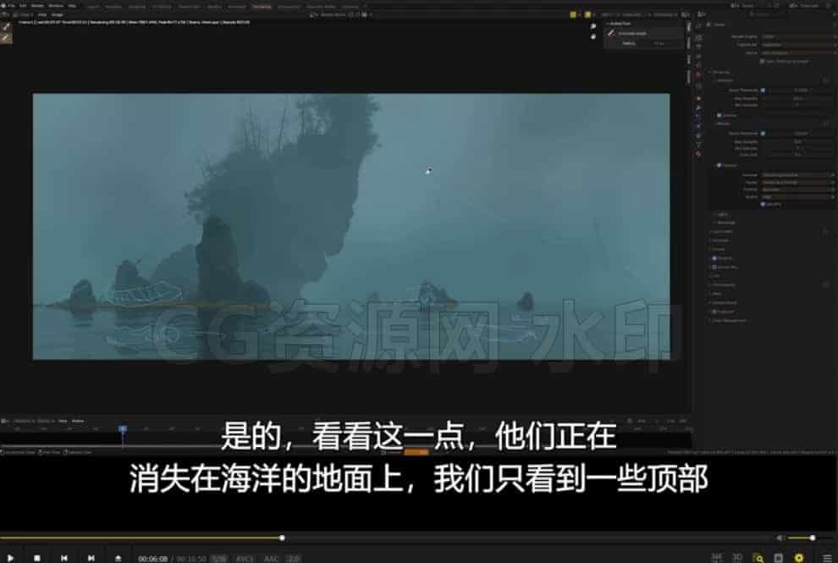Open the player settings gear icon
The image size is (838, 563).
[798, 558]
